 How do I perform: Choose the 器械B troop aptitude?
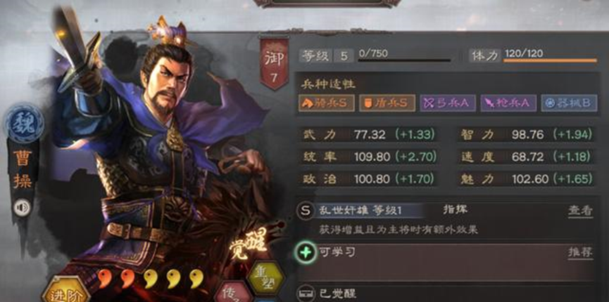pos(569,103)
